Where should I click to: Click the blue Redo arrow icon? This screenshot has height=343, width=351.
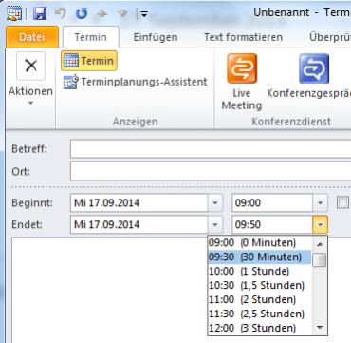point(81,13)
